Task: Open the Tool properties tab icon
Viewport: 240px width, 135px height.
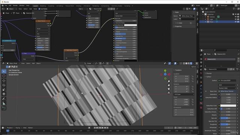Action: point(201,55)
